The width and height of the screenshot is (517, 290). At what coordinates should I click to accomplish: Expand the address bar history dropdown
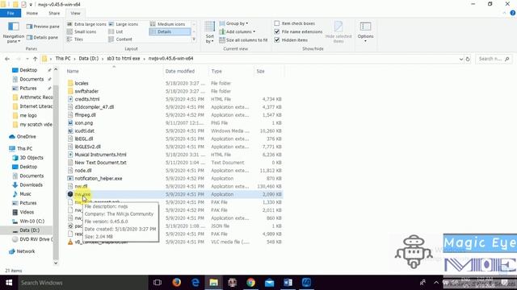coord(461,59)
